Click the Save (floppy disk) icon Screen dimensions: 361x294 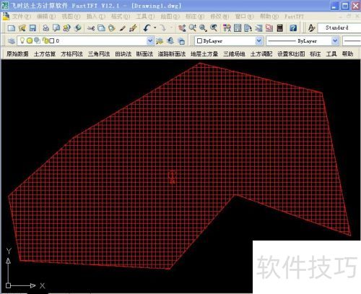32,28
